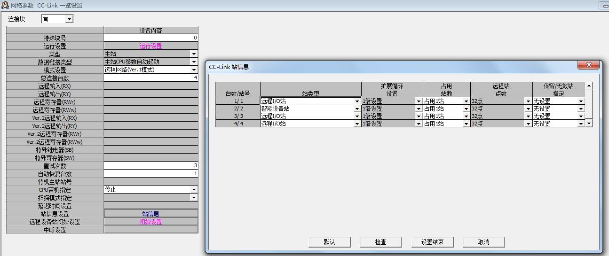Open station 2 站类型 dropdown (智能设备站)
The width and height of the screenshot is (609, 256).
[x=357, y=109]
